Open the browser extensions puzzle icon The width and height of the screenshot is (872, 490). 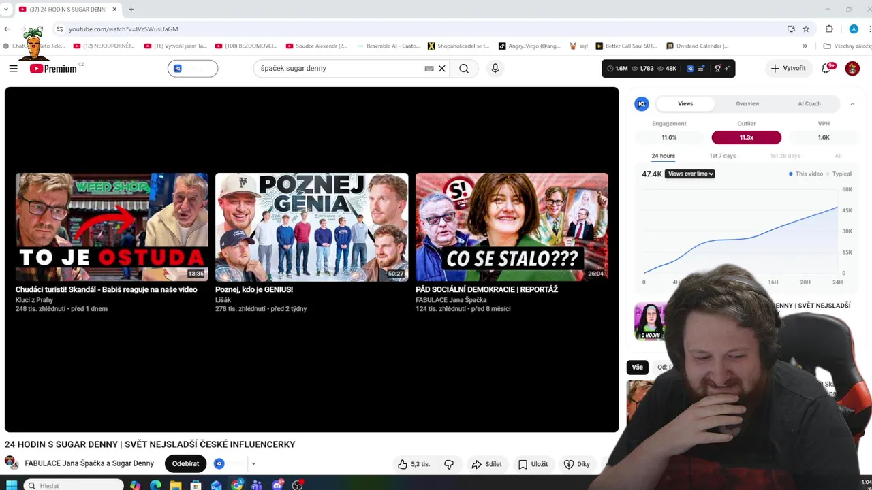[829, 29]
